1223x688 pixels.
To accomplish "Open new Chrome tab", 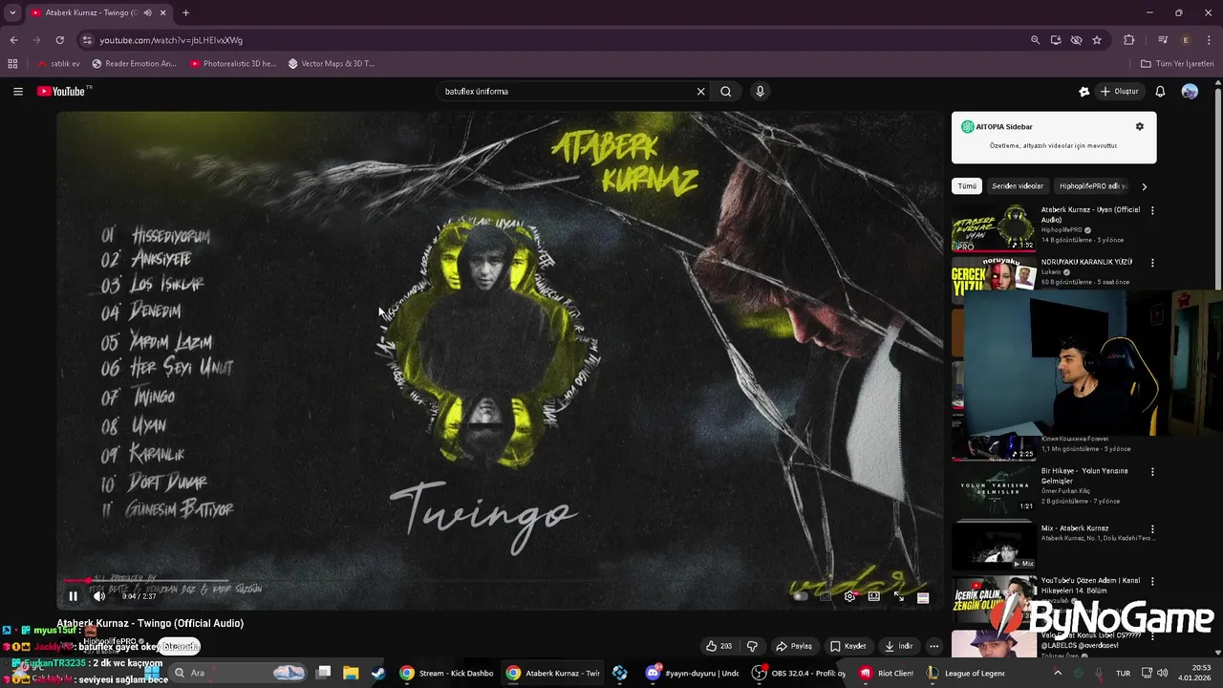I will tap(185, 12).
